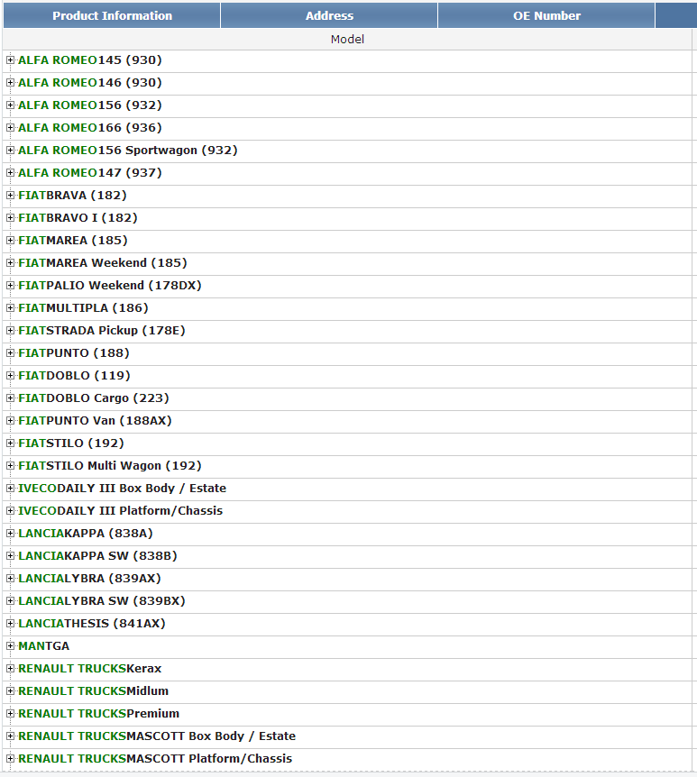Expand the LANCIA LYBRA SW (839BX) node

click(10, 601)
